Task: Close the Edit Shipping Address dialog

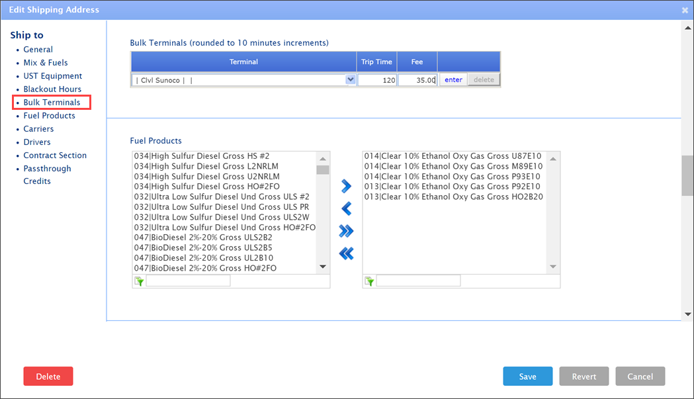Action: click(x=685, y=10)
